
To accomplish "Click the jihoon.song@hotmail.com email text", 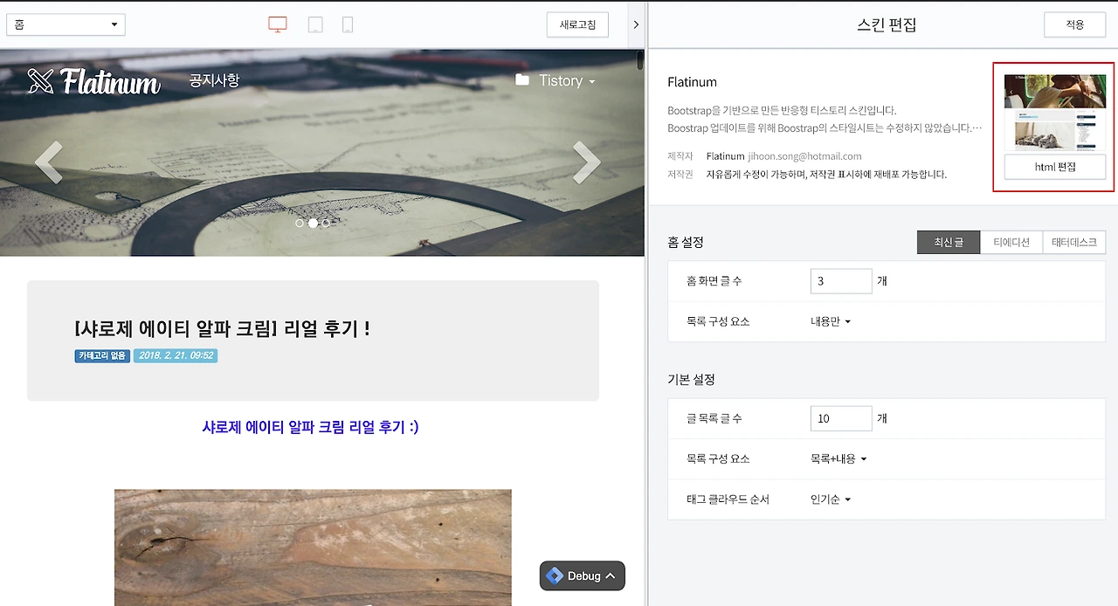I will [x=805, y=156].
